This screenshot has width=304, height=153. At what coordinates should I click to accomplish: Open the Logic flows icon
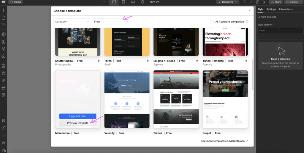click(4, 73)
